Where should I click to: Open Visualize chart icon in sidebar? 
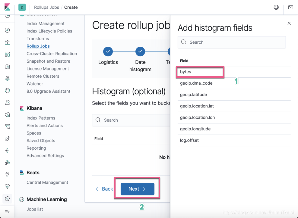click(7, 42)
